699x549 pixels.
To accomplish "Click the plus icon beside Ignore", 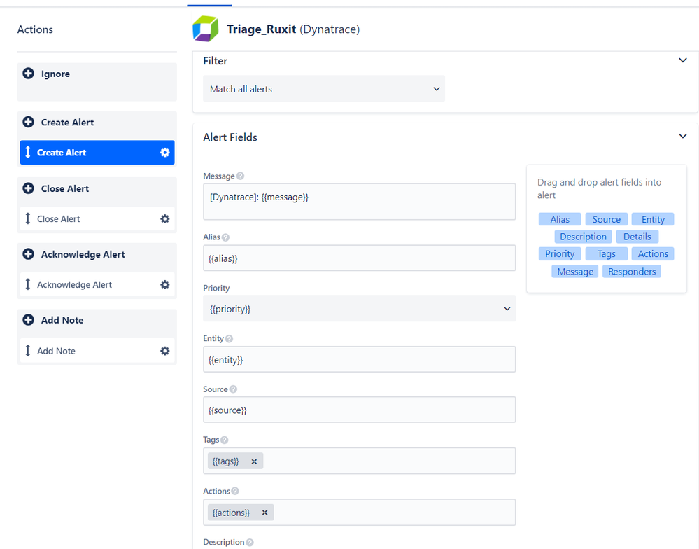I will (28, 74).
